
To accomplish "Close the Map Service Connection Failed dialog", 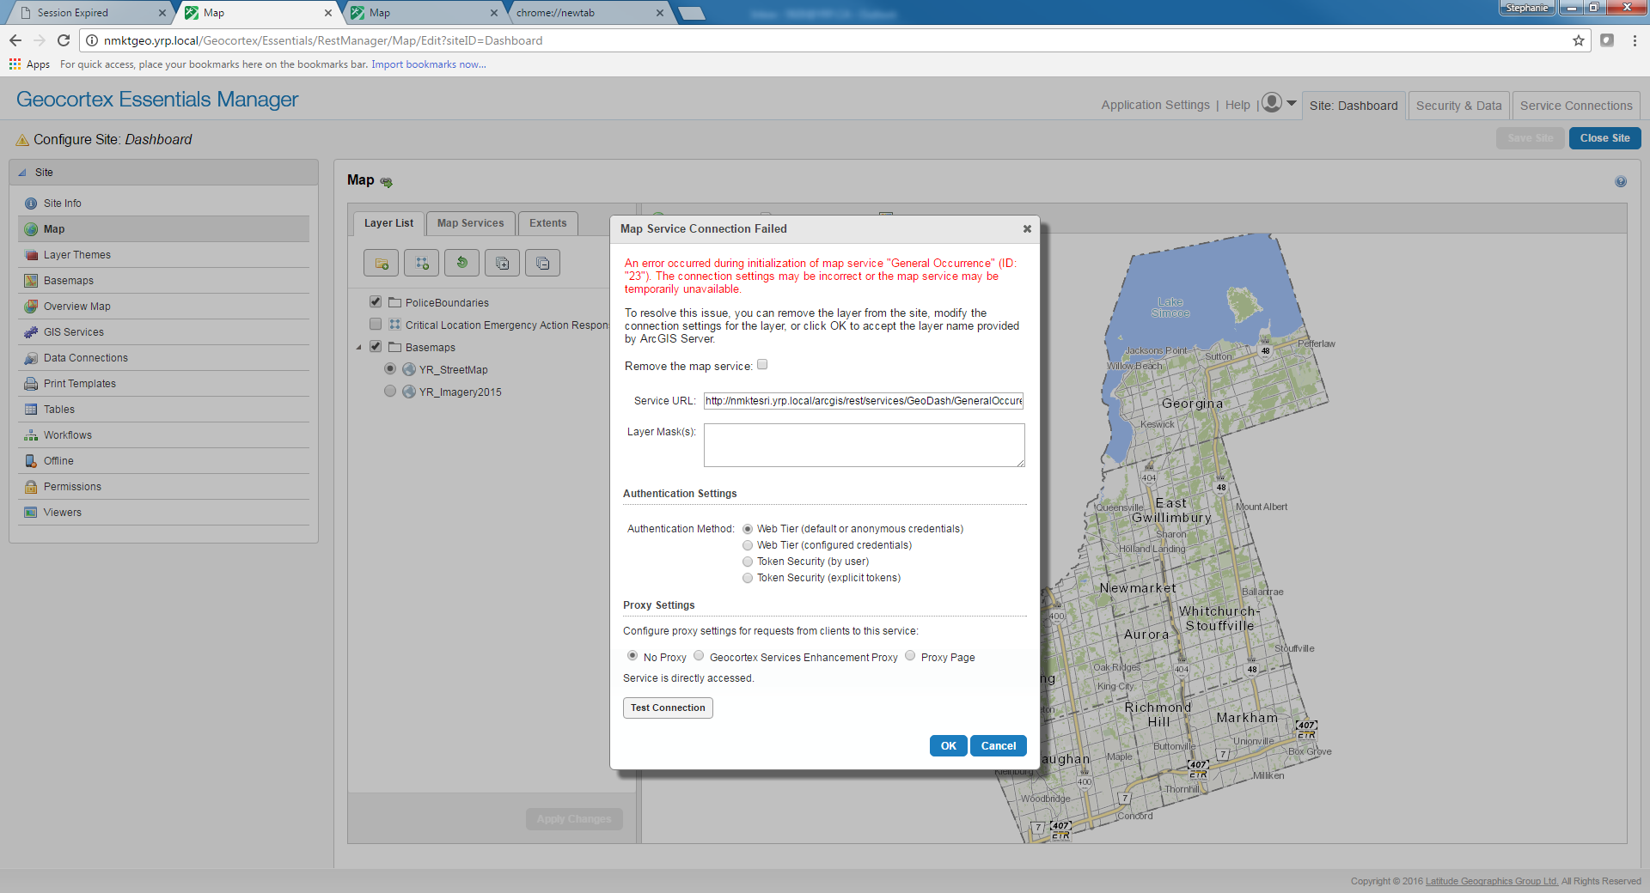I will [x=1027, y=228].
